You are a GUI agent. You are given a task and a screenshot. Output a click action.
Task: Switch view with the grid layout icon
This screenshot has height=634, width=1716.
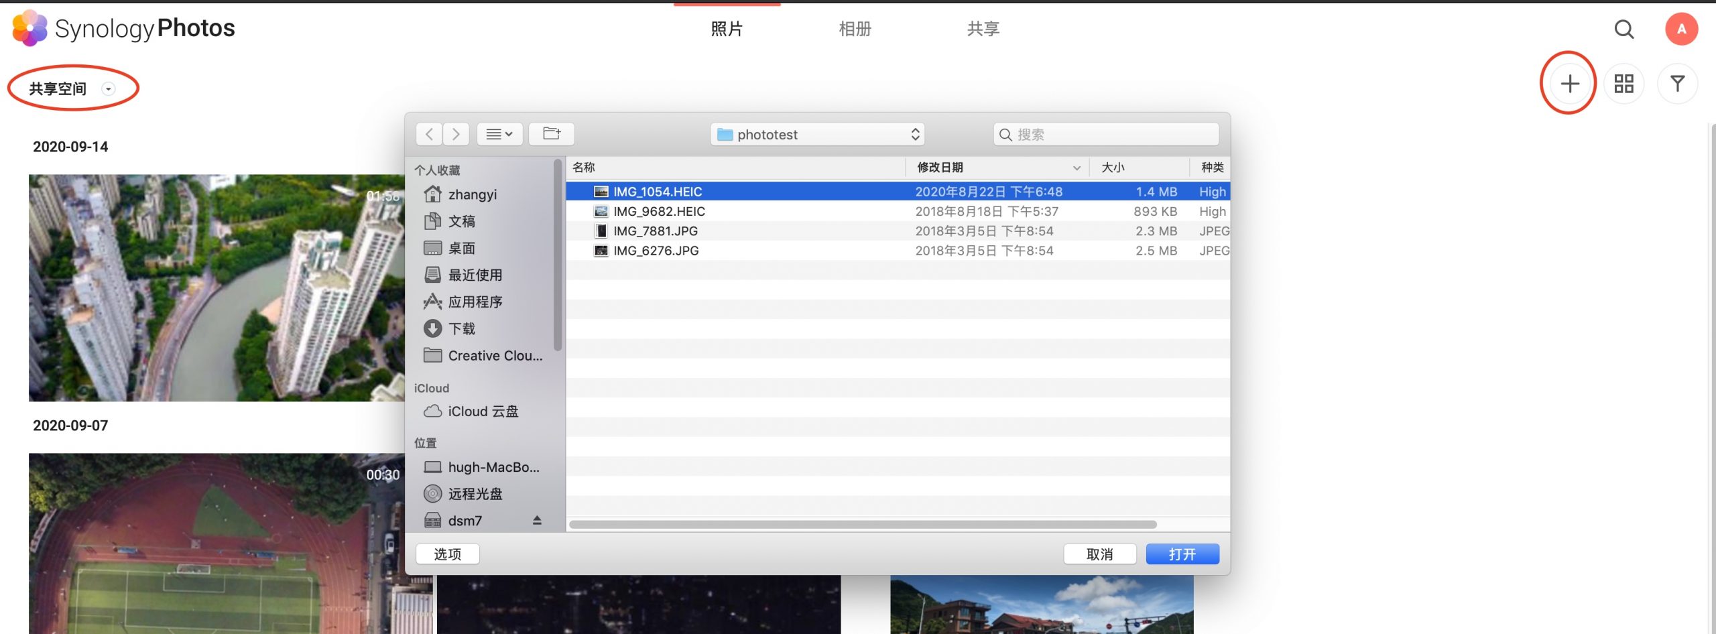point(1623,84)
